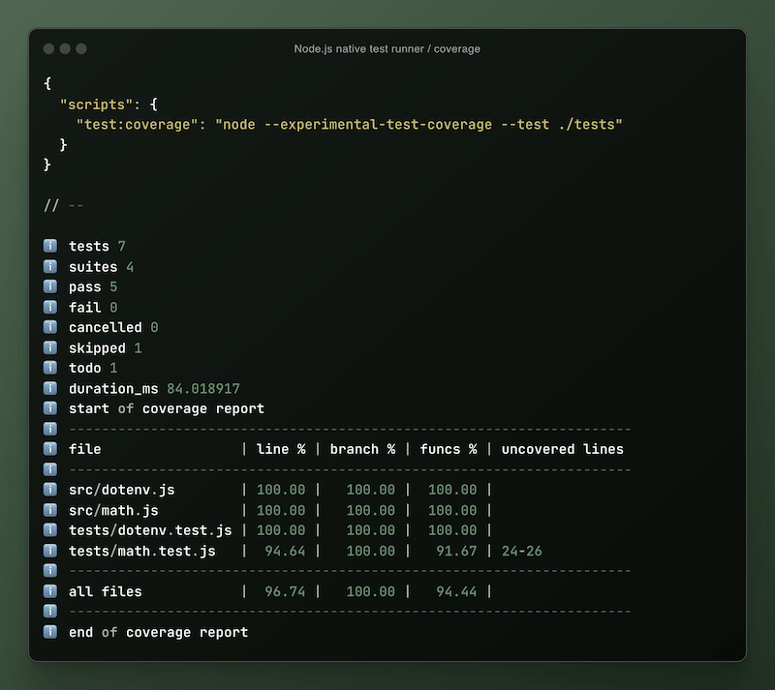The height and width of the screenshot is (690, 775).
Task: Click the src/math.js file entry
Action: [x=113, y=510]
